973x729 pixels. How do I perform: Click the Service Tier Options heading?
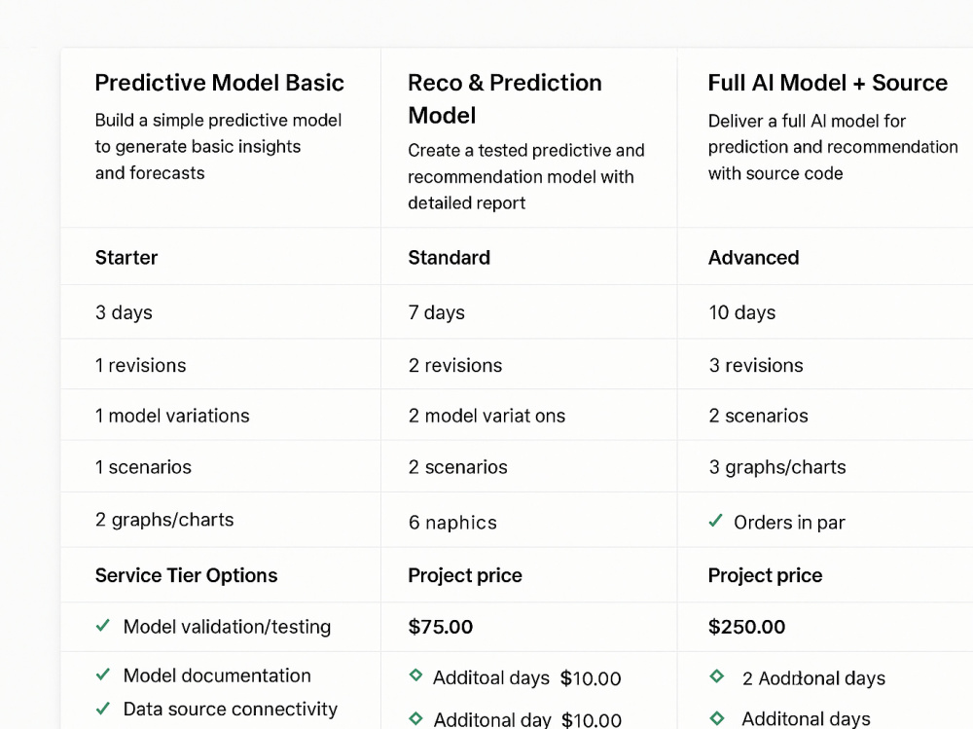point(186,575)
